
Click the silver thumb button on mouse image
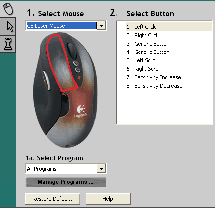[46, 80]
